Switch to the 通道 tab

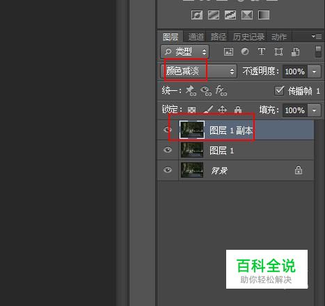196,37
